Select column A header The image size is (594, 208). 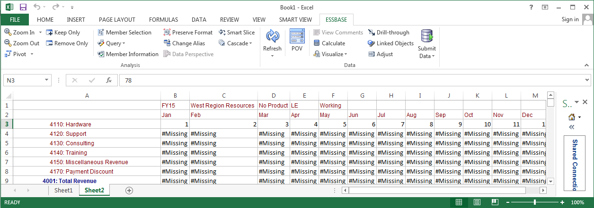[87, 95]
